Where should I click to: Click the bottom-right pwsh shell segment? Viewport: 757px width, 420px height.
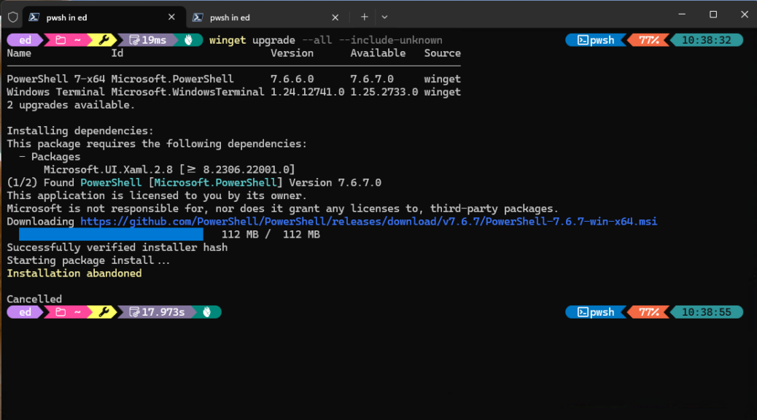(x=596, y=312)
